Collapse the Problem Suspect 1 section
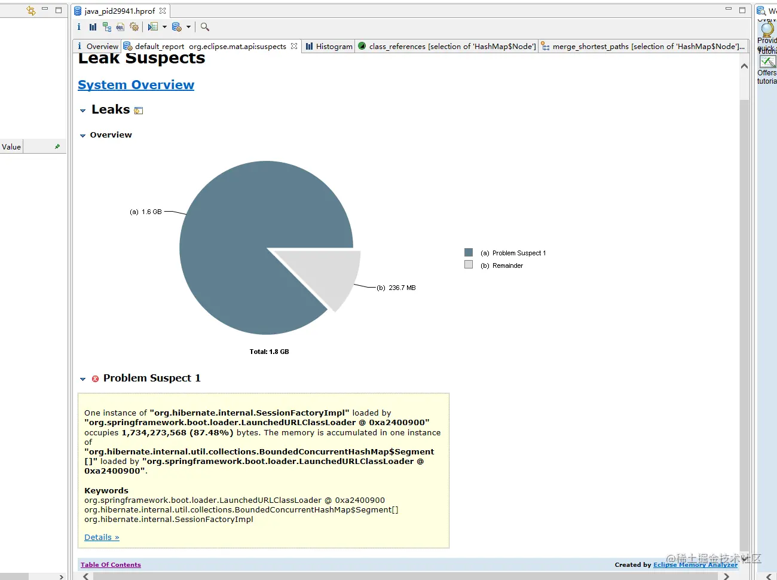This screenshot has height=580, width=777. coord(83,379)
